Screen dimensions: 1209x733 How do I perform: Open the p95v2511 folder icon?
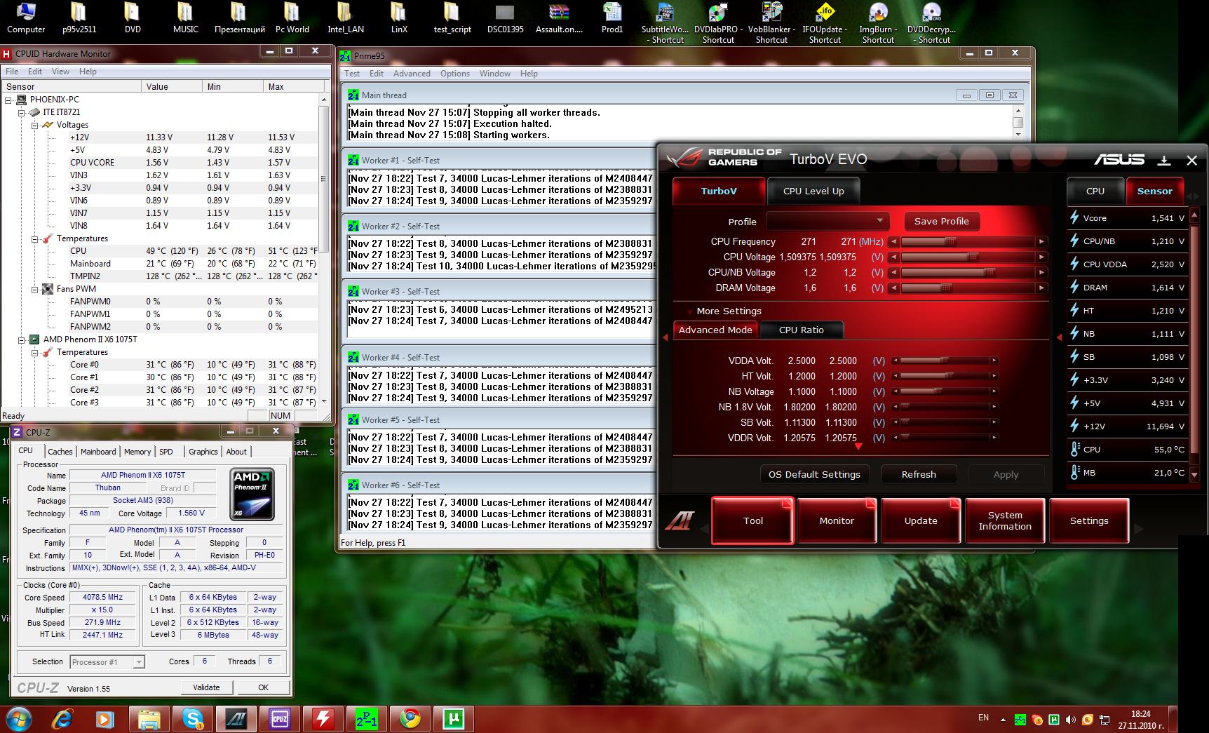79,18
